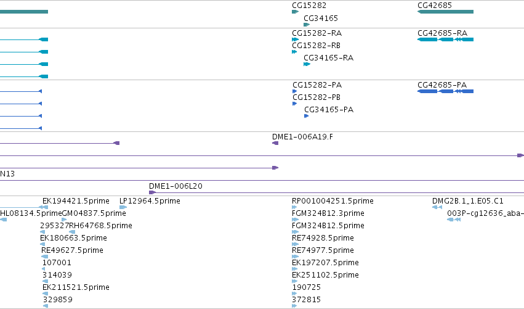Click the FGM324B12.3prime feature glyph

[295, 220]
